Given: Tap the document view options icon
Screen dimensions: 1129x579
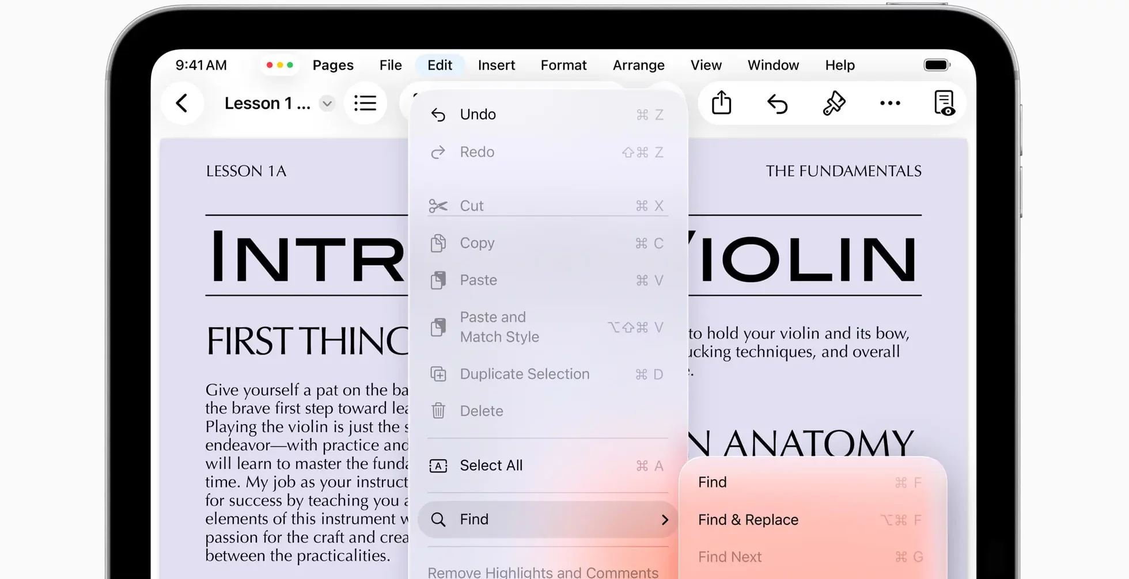Looking at the screenshot, I should (944, 104).
